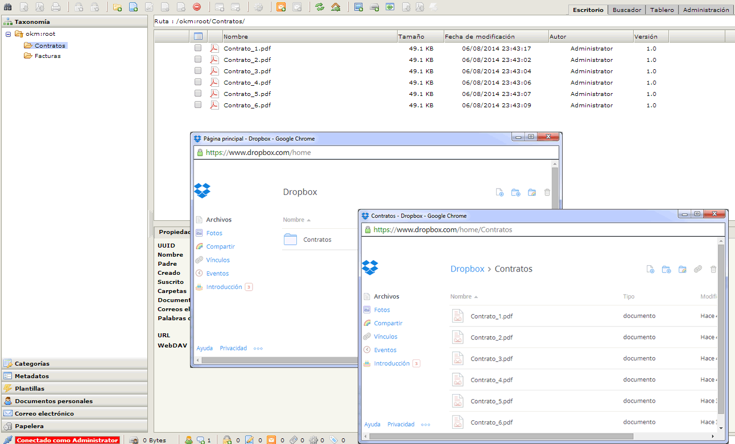Click the binoculars search icon
This screenshot has width=735, height=444.
[7, 7]
